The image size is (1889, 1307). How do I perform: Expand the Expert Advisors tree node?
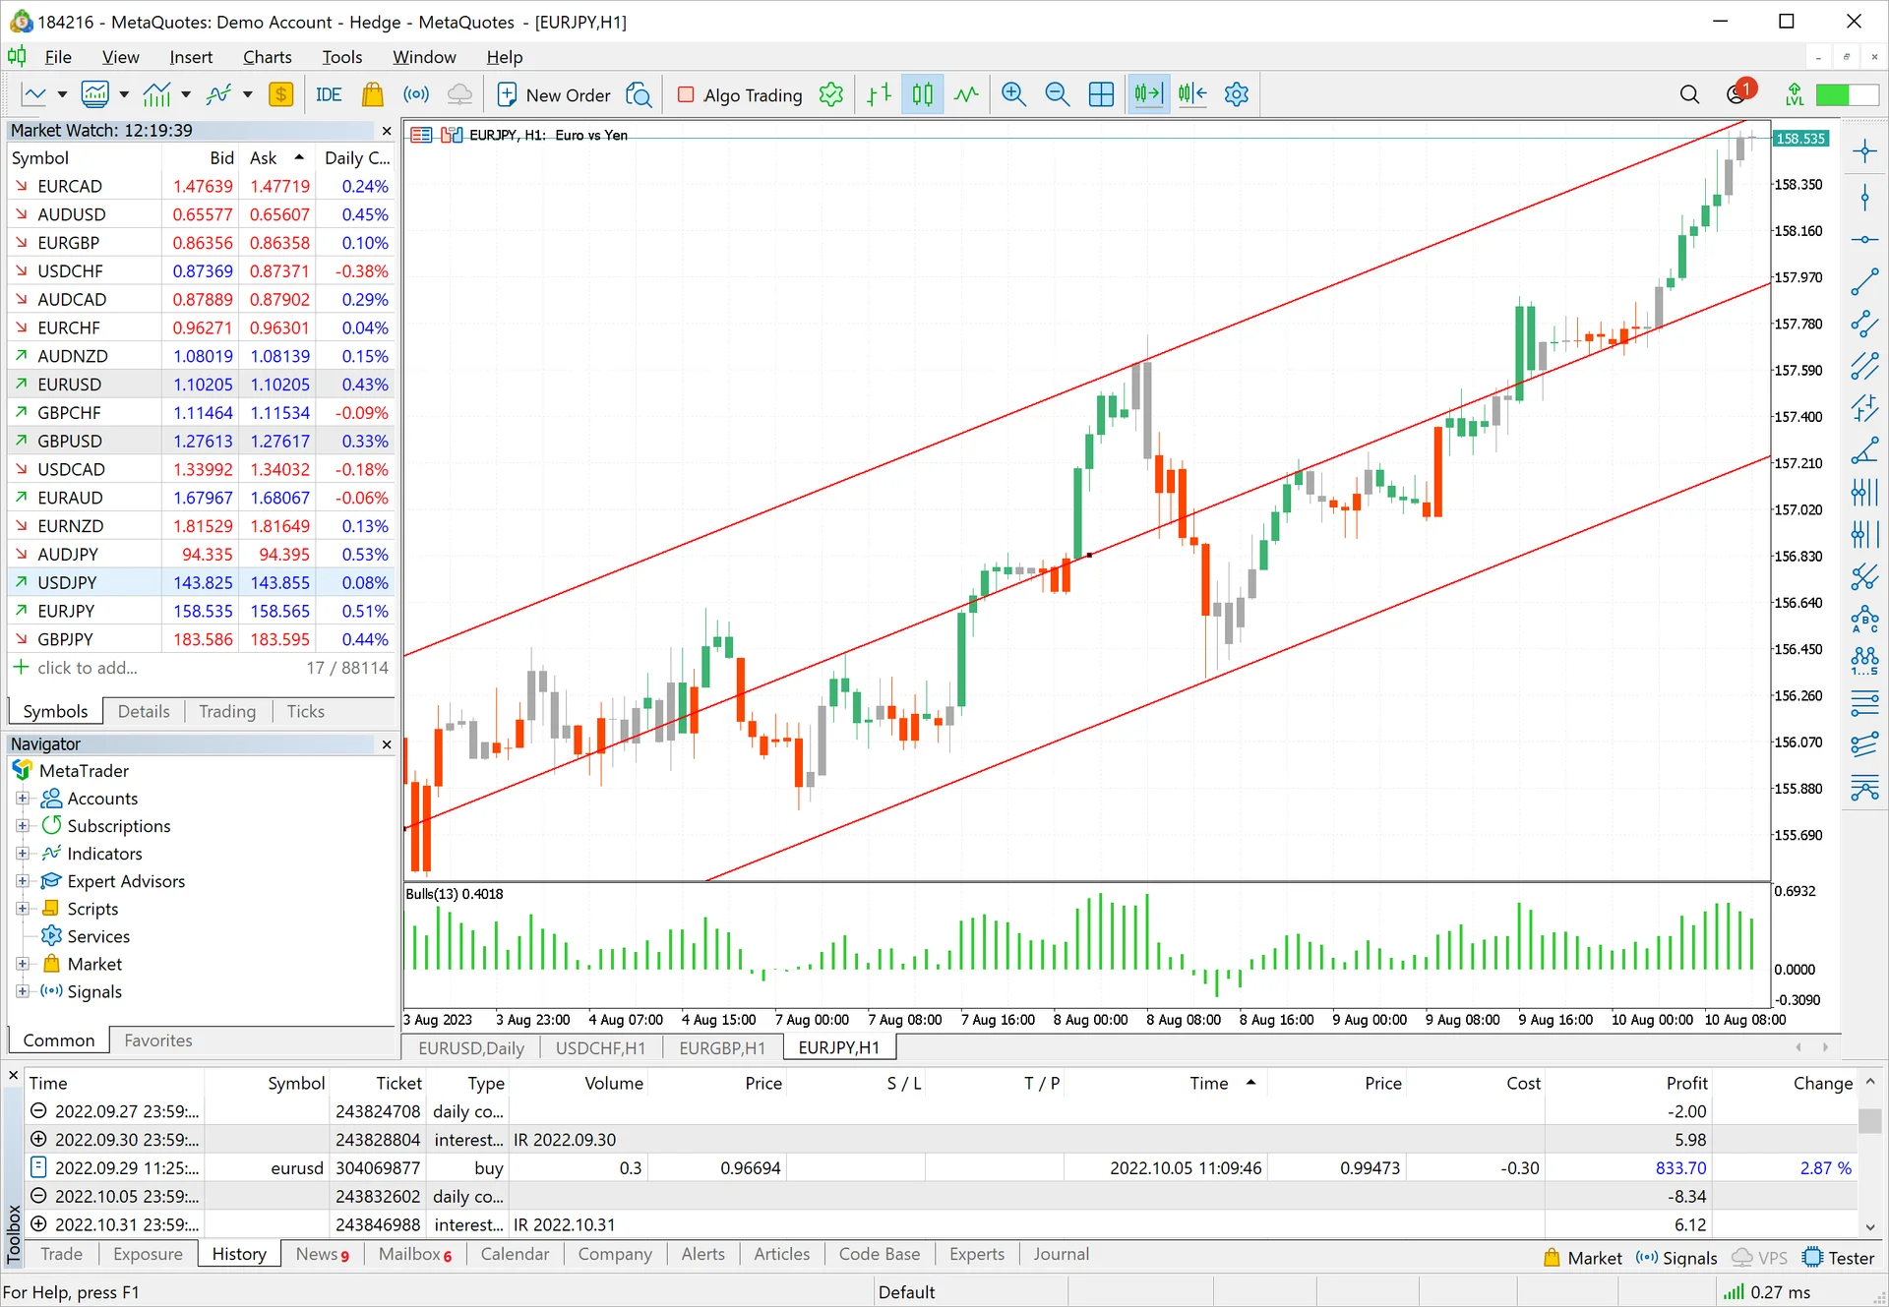(23, 881)
